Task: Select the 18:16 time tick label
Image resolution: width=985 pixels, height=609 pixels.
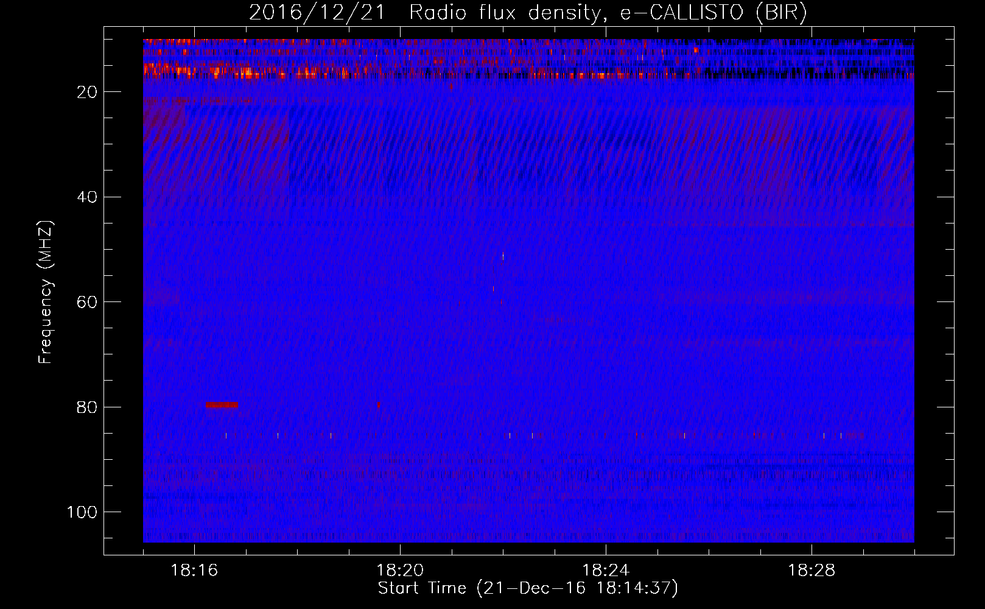Action: pyautogui.click(x=194, y=571)
